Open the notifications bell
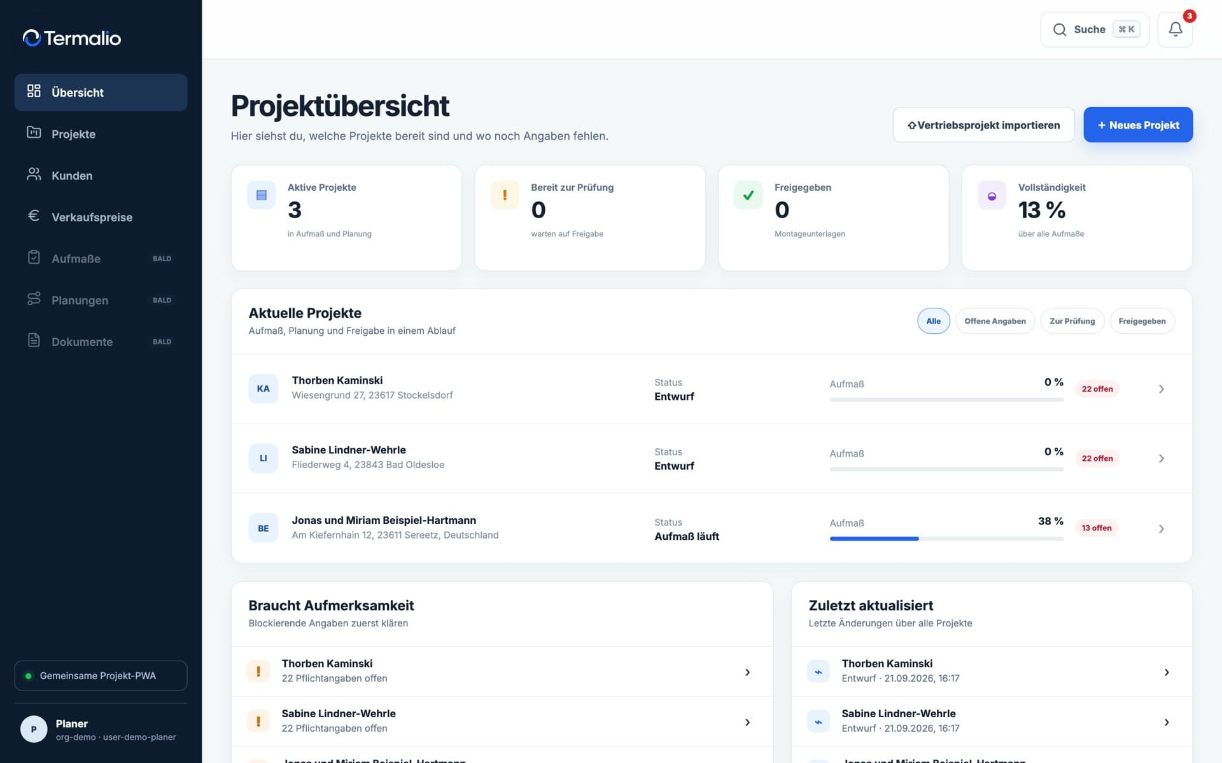The height and width of the screenshot is (763, 1222). [x=1175, y=29]
